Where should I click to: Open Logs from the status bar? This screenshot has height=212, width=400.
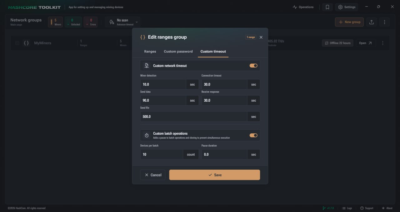347,208
